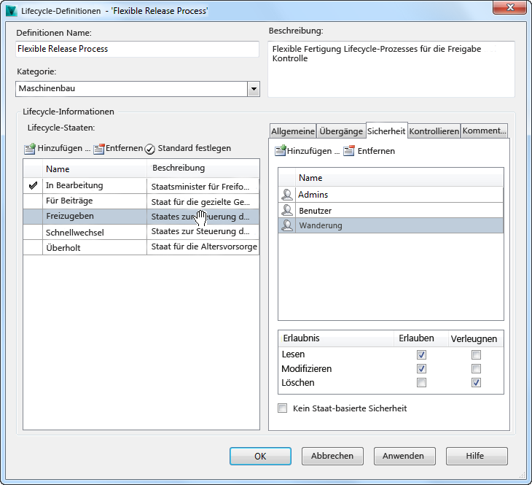Click the Erlaubnis column header
Viewport: 532px width, 485px height.
335,338
